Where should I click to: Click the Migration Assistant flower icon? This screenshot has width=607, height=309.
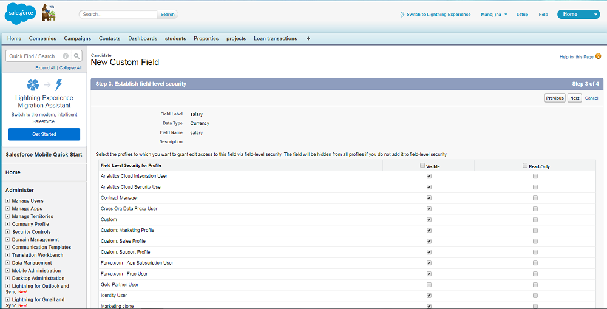coord(33,85)
